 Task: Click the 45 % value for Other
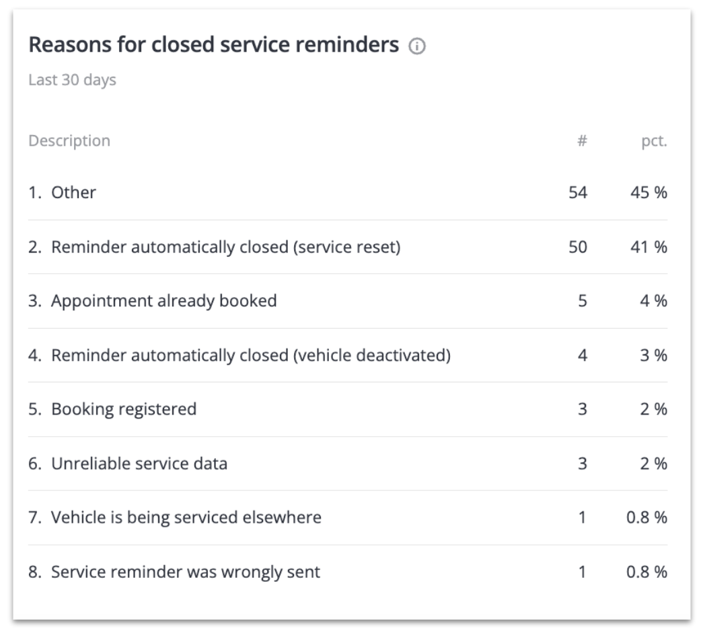(x=651, y=193)
